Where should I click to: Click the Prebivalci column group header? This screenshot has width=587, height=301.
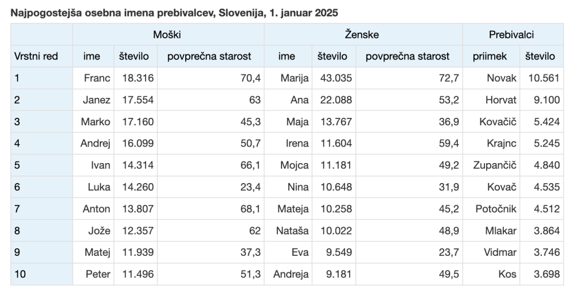(x=511, y=34)
